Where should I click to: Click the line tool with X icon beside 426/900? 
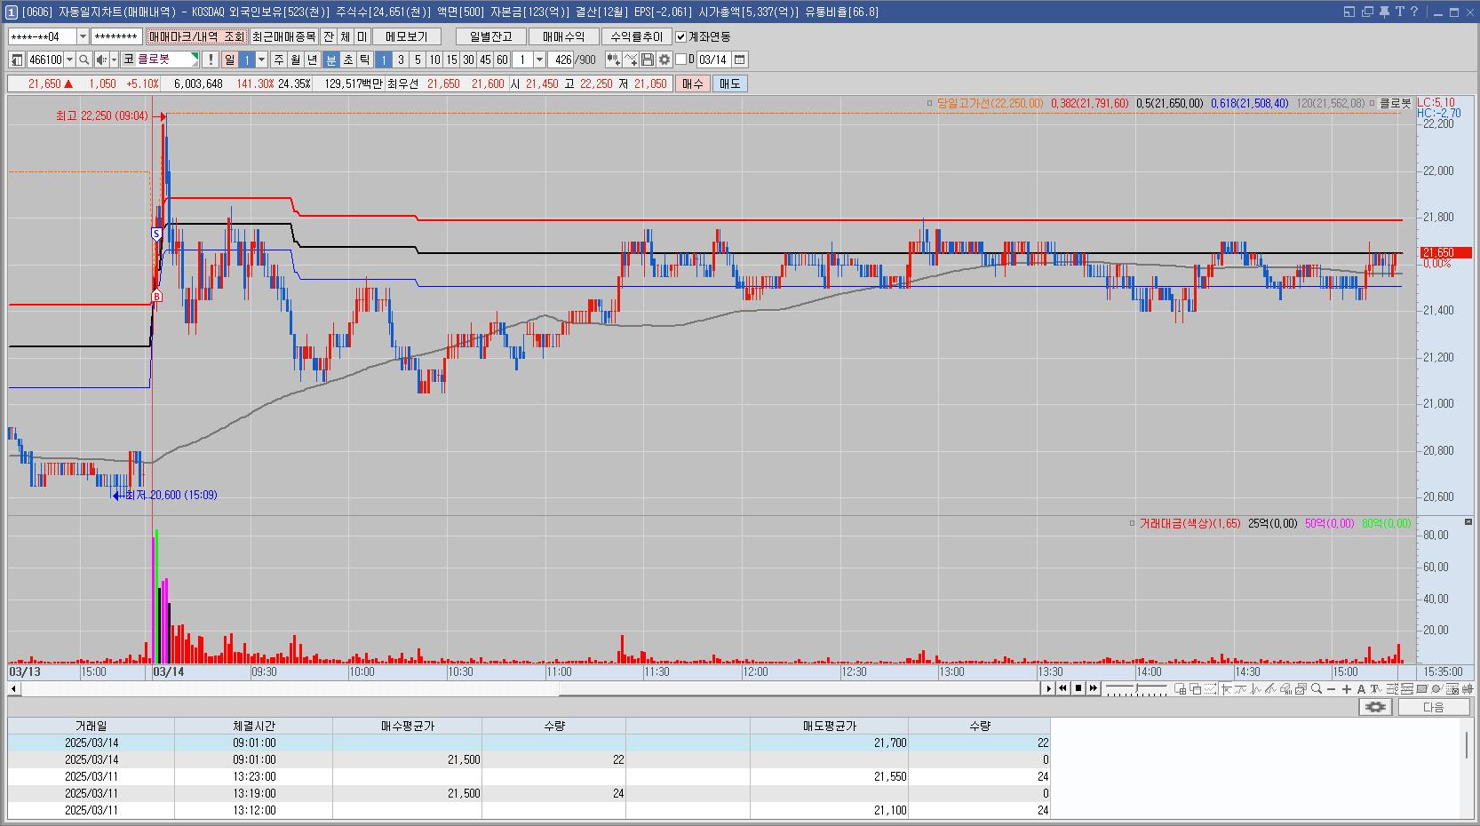pyautogui.click(x=630, y=60)
